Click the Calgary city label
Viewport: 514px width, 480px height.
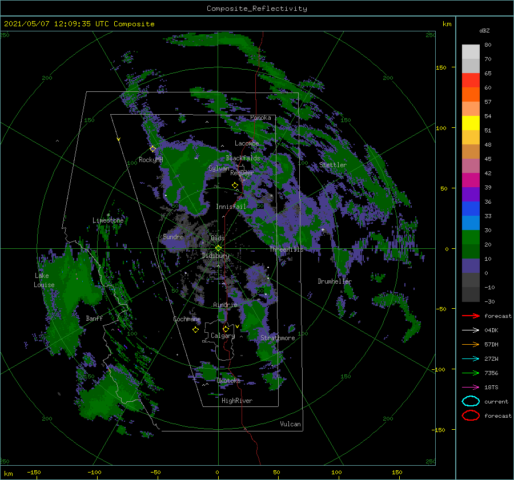(223, 336)
